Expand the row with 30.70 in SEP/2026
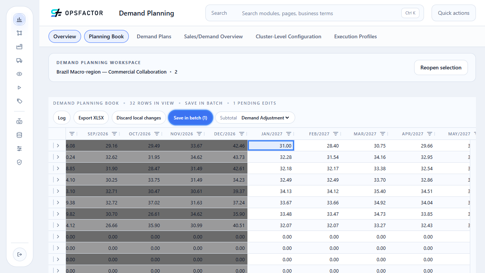Image resolution: width=485 pixels, height=273 pixels. 58,214
